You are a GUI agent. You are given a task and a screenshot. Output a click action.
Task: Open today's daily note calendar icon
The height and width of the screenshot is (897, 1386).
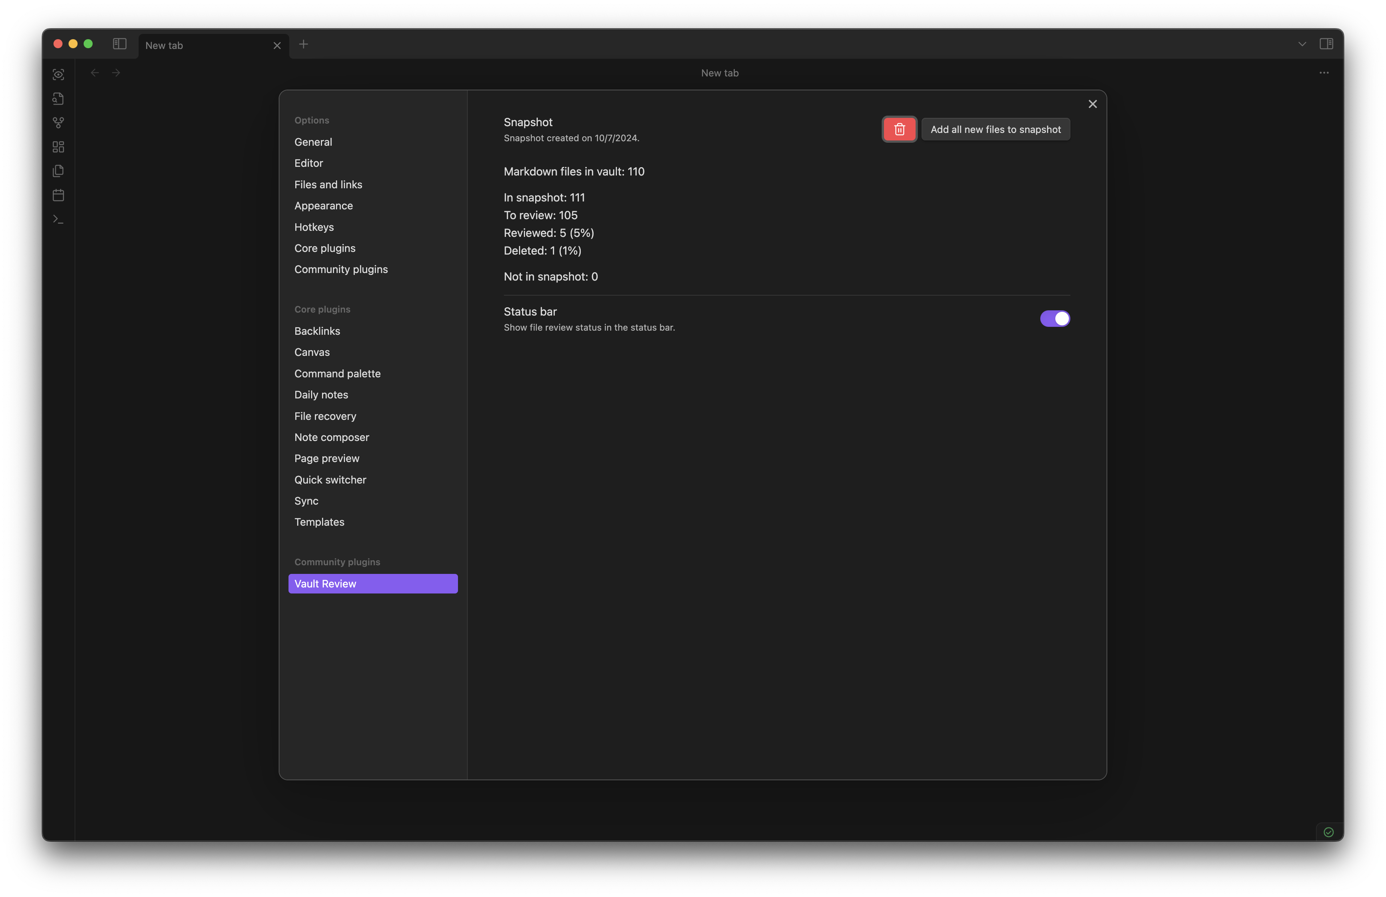[58, 195]
